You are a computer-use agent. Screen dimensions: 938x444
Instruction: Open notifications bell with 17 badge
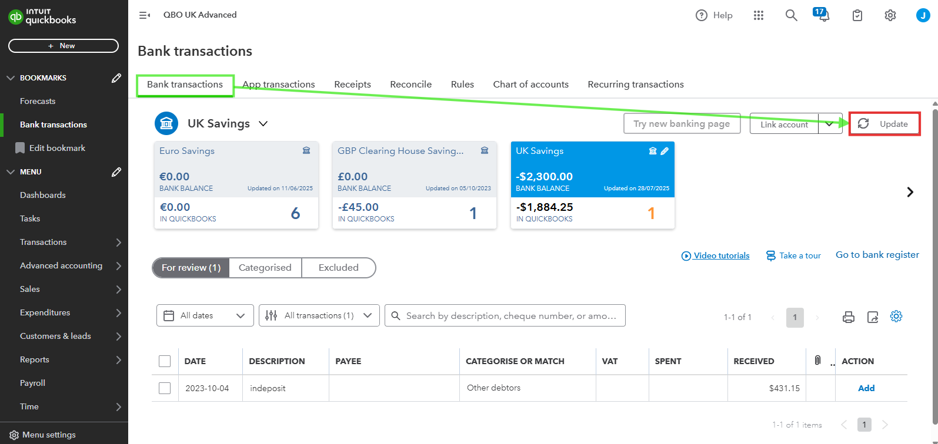pyautogui.click(x=822, y=15)
